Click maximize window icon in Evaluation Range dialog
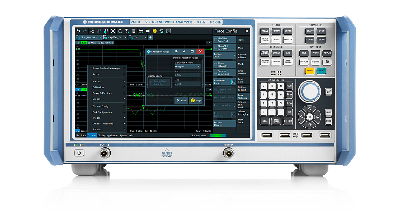 coord(192,51)
